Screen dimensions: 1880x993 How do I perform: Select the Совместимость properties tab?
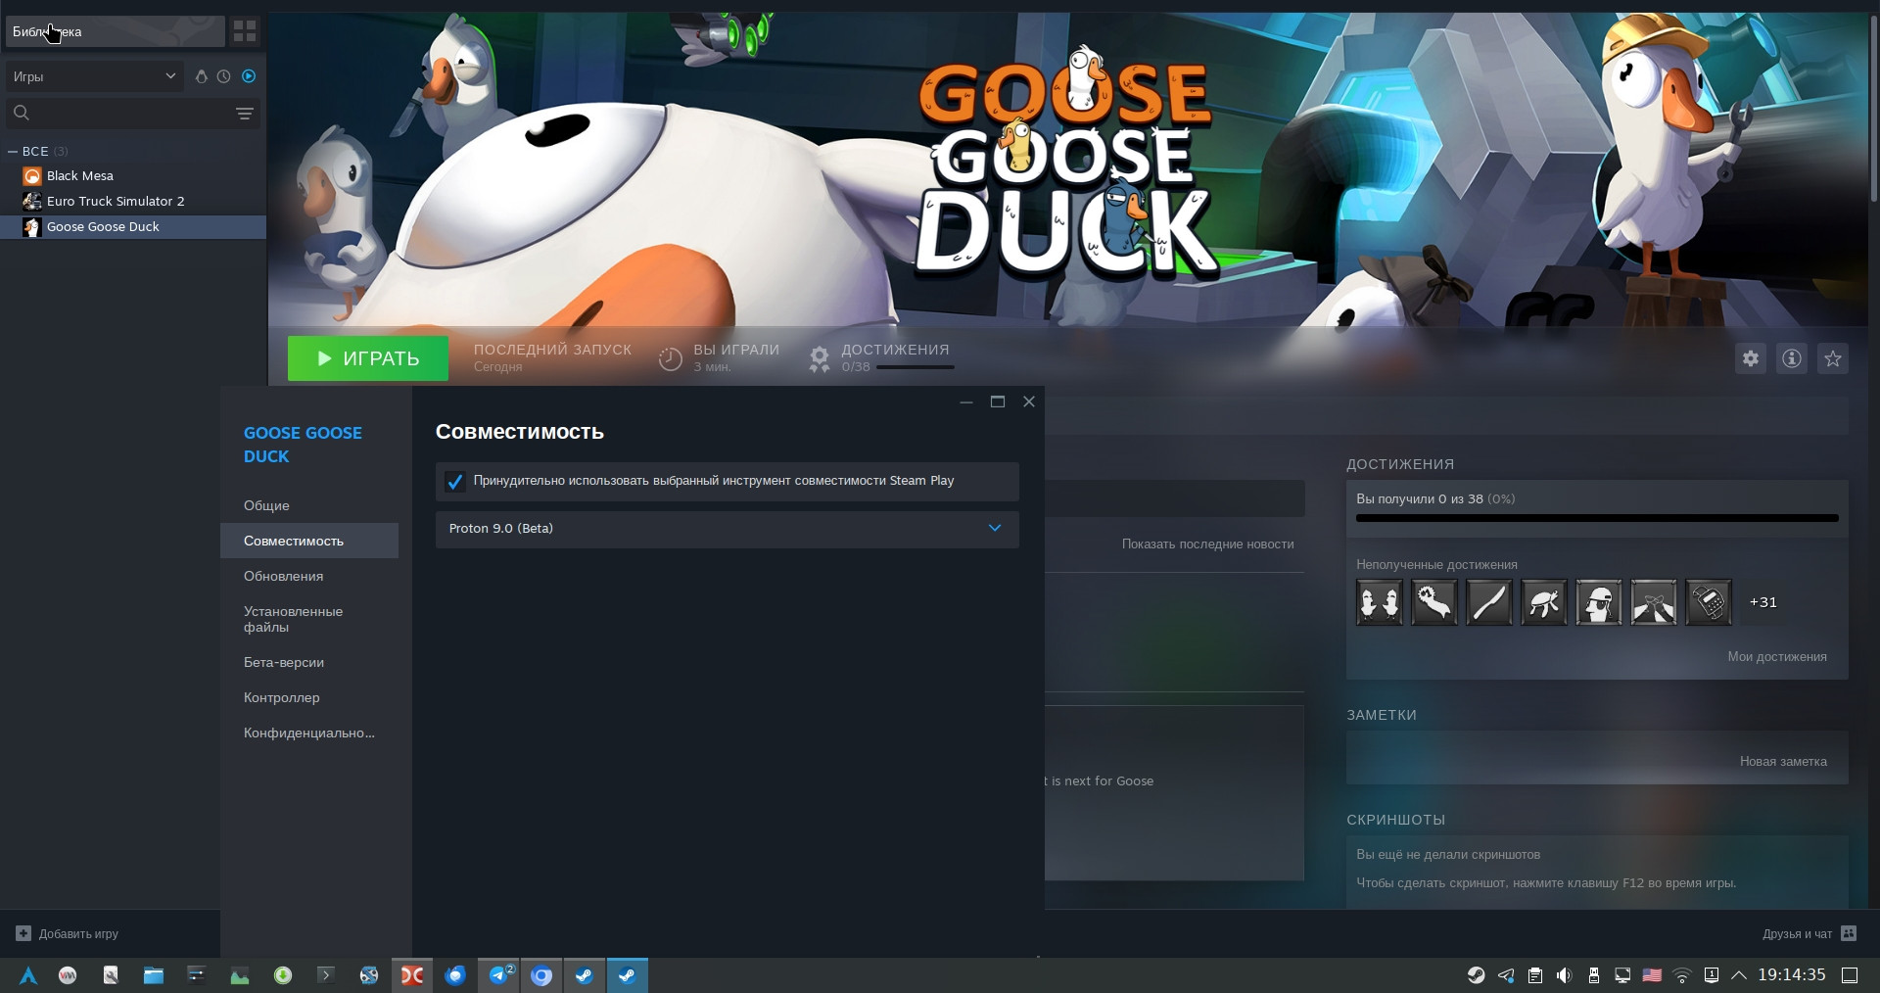coord(309,541)
